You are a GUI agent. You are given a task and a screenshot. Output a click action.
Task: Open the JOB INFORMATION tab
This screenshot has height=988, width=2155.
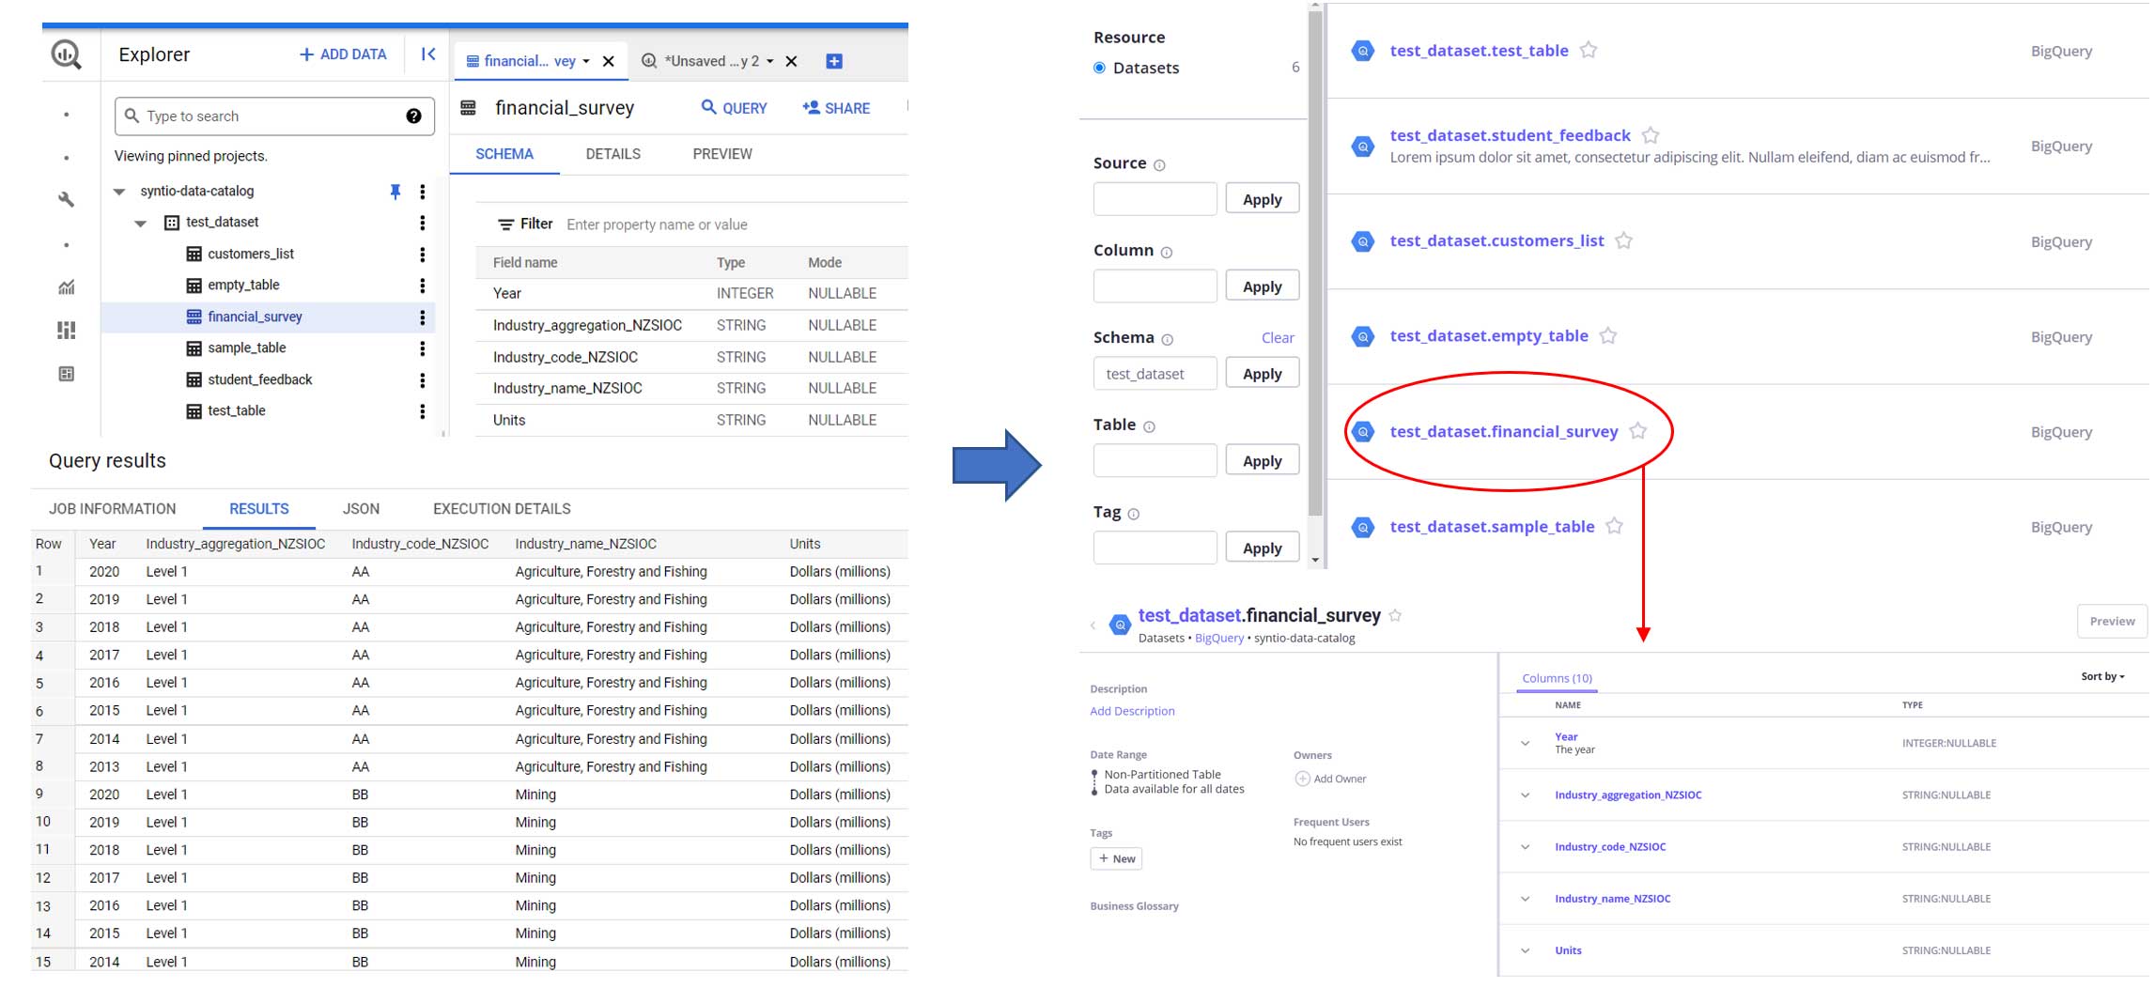click(113, 509)
